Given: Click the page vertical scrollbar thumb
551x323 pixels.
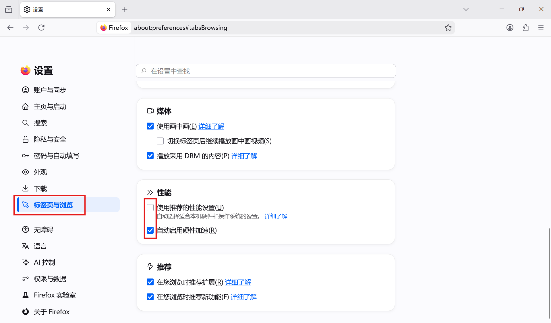Looking at the screenshot, I should point(550,273).
